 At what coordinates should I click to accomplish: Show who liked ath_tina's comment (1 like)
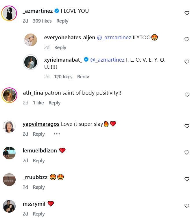pyautogui.click(x=38, y=103)
